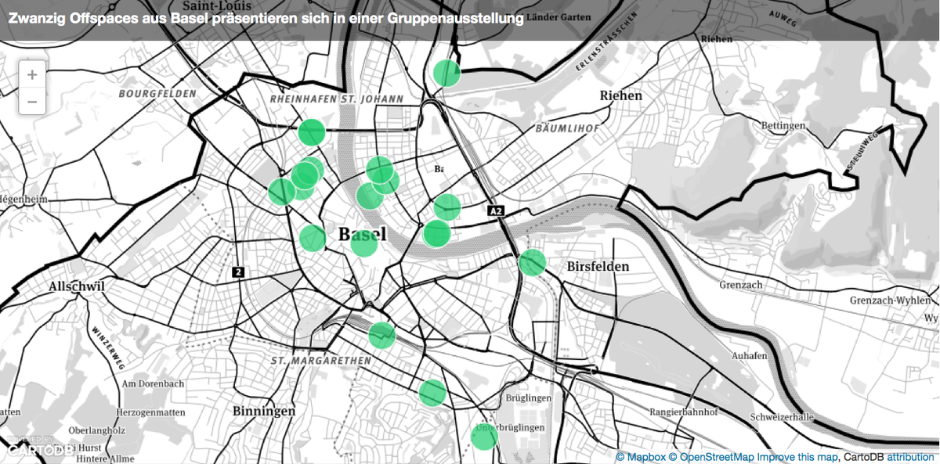Viewport: 940px width, 464px height.
Task: Click the Riehen town label
Action: pyautogui.click(x=620, y=95)
